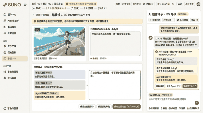Select Agent 建议补丁 (待确认) block

(x=60, y=95)
